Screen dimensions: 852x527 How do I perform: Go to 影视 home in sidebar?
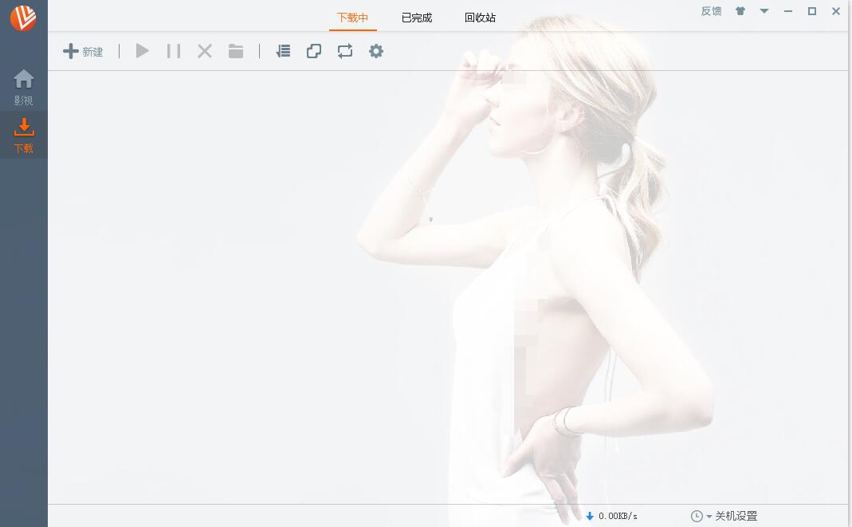[24, 88]
